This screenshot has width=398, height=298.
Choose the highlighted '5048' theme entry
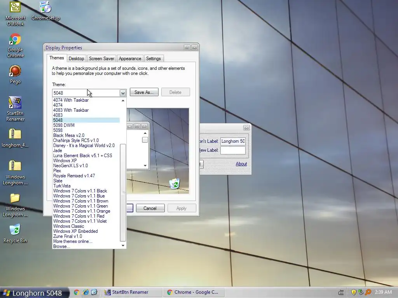click(x=86, y=120)
